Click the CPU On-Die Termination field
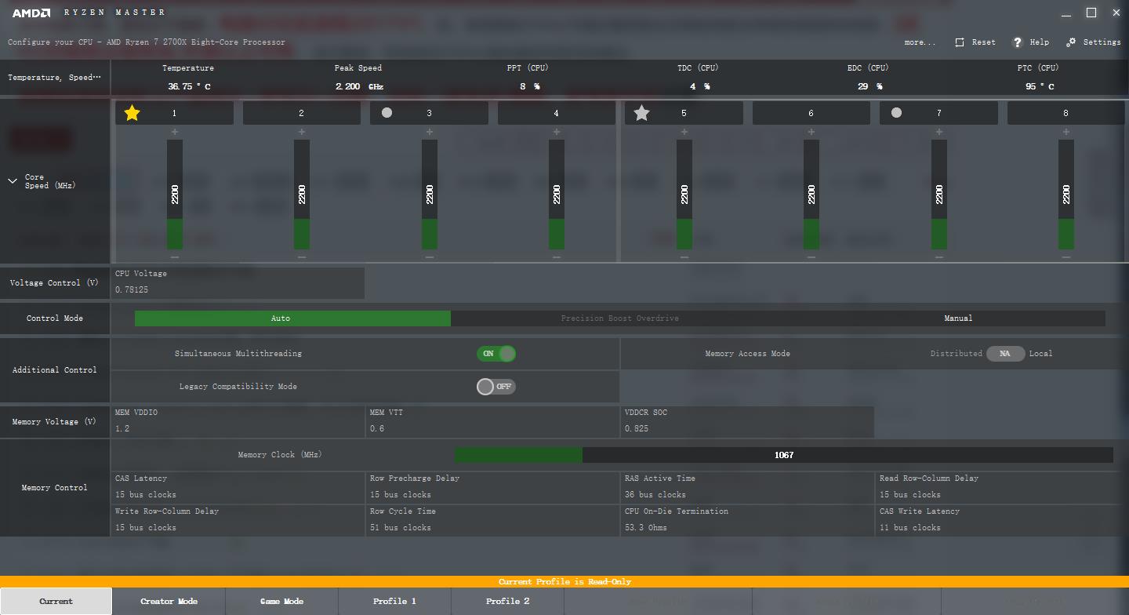Screen dimensions: 1129x615 pyautogui.click(x=748, y=520)
